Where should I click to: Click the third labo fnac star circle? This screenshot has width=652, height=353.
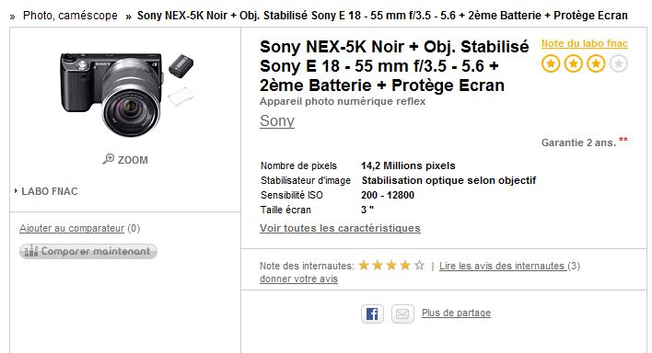[596, 64]
